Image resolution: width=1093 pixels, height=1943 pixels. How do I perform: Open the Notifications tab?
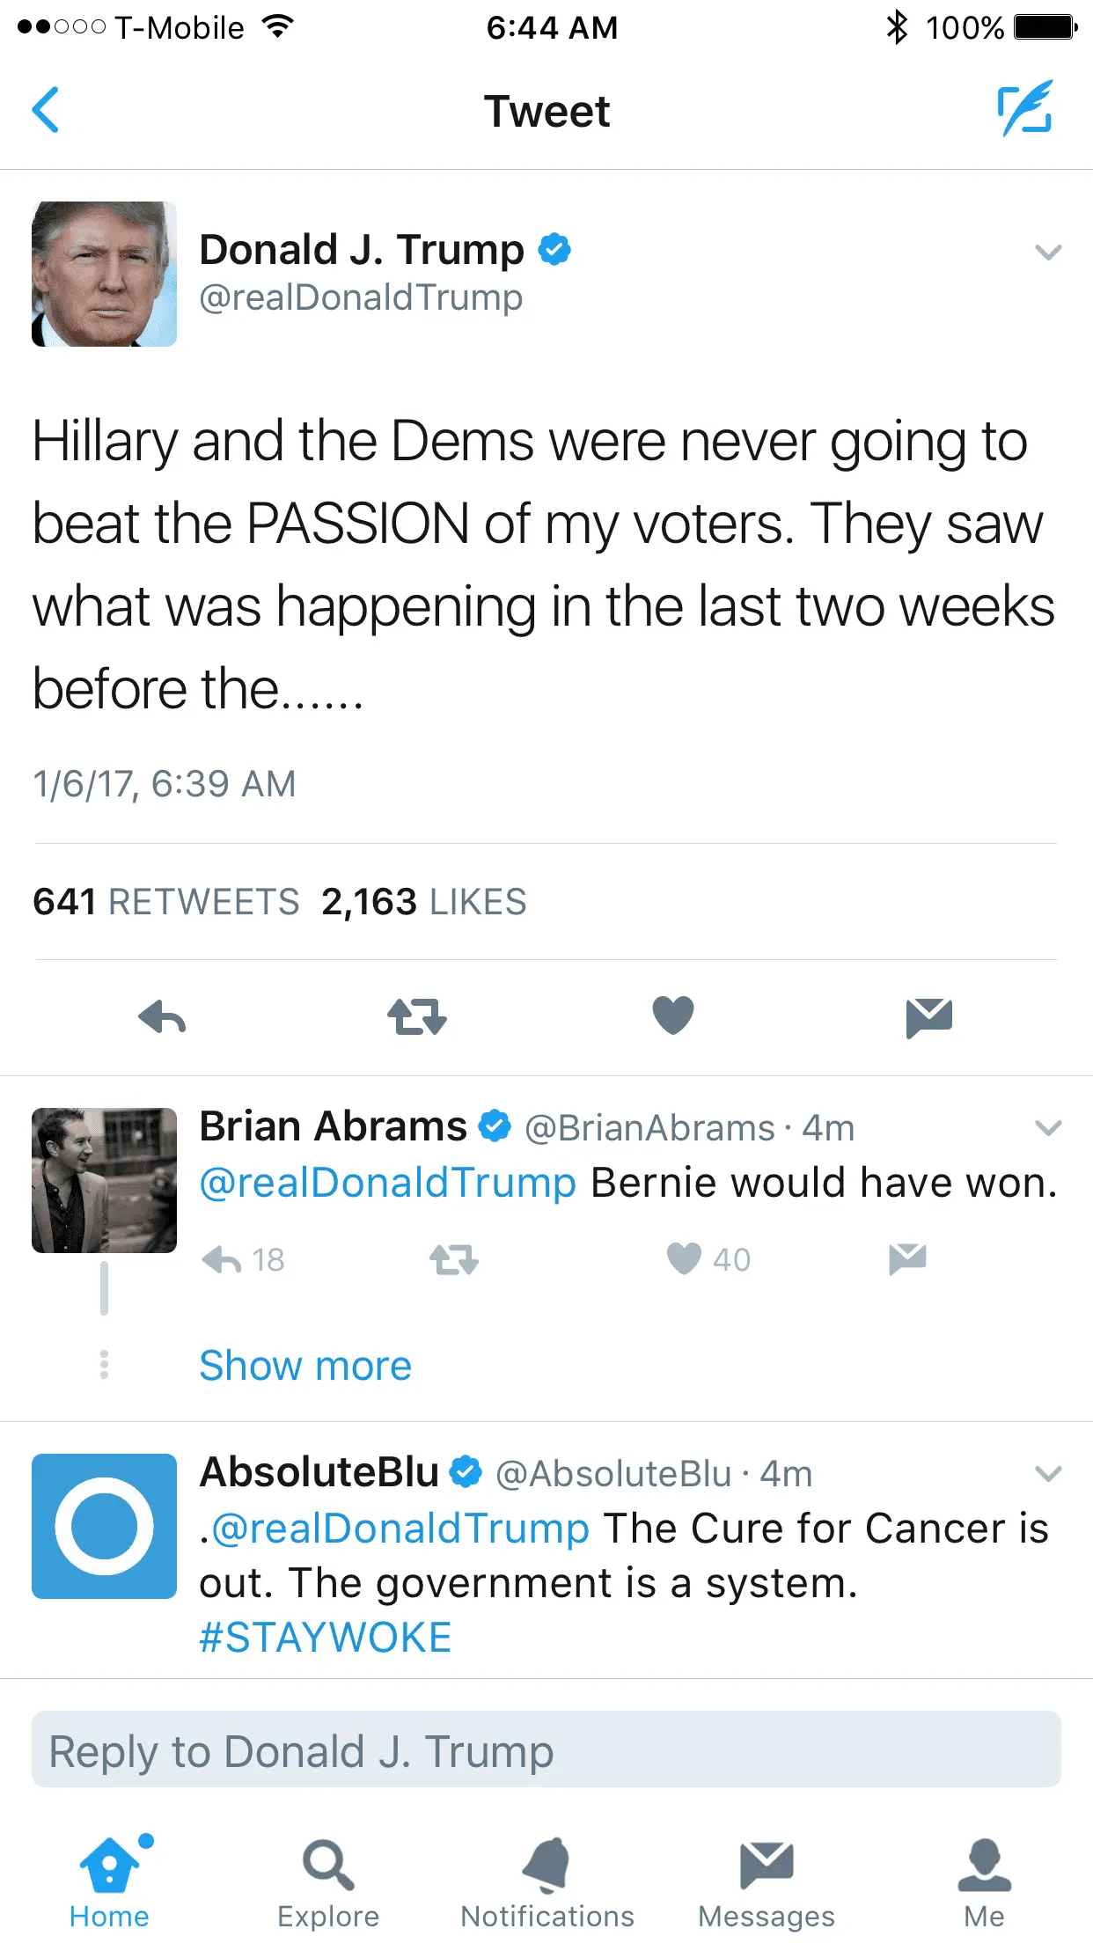pyautogui.click(x=547, y=1883)
